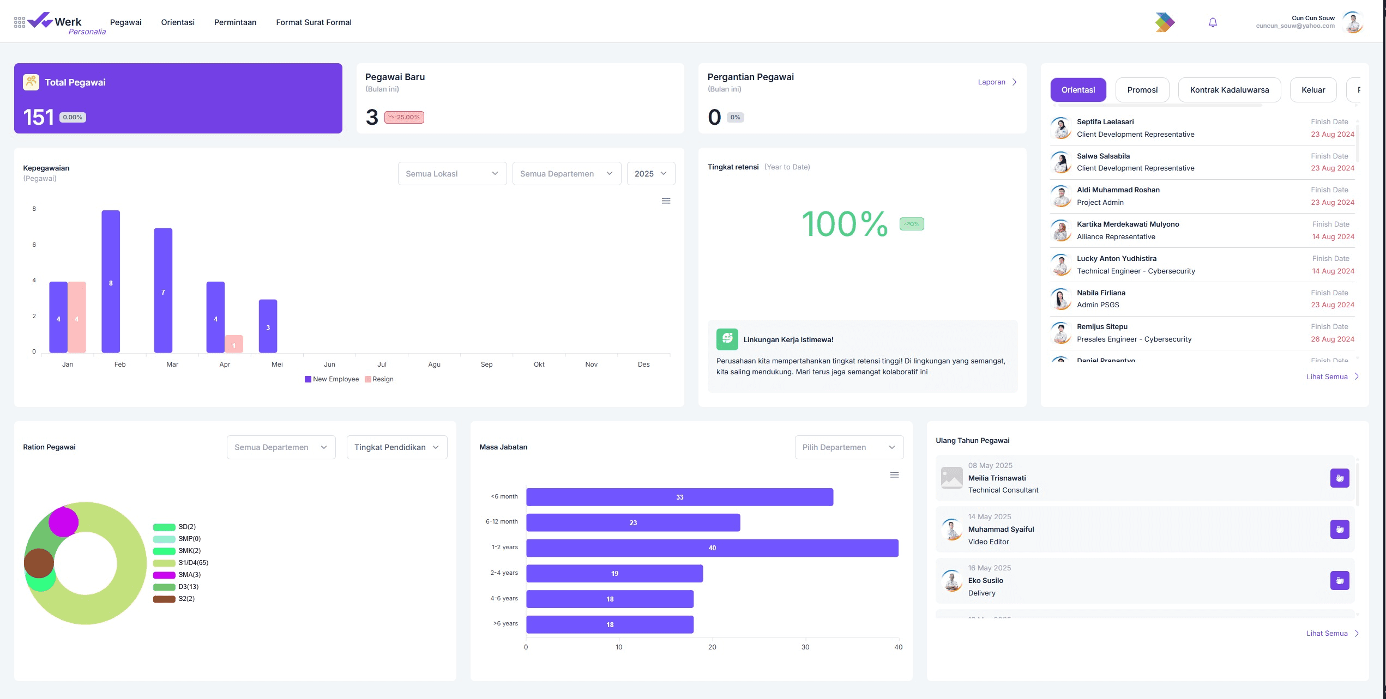Click the birthday list vertical scrollbar
Viewport: 1386px width, 699px height.
[1357, 484]
